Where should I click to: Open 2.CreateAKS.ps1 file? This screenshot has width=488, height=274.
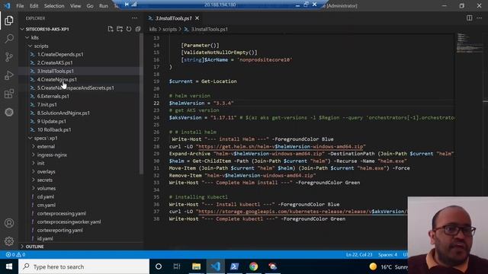pos(55,62)
